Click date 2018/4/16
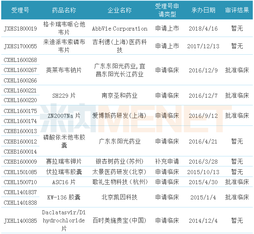This screenshot has height=234, width=254. click(x=203, y=29)
